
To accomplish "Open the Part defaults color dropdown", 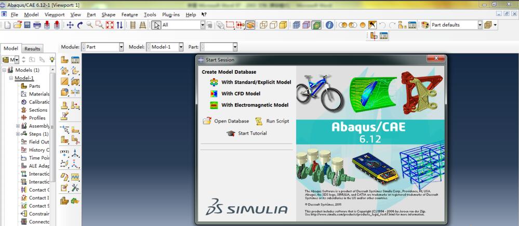I will pyautogui.click(x=480, y=25).
